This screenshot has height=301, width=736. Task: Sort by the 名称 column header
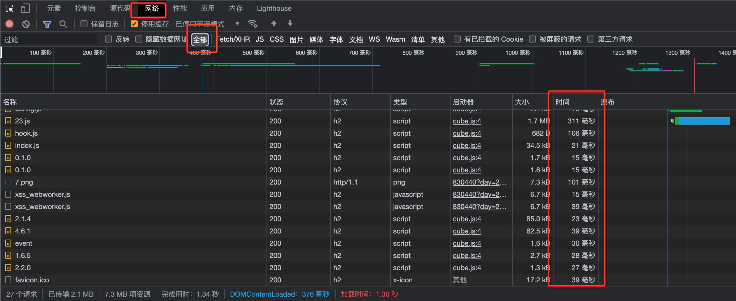pos(134,102)
